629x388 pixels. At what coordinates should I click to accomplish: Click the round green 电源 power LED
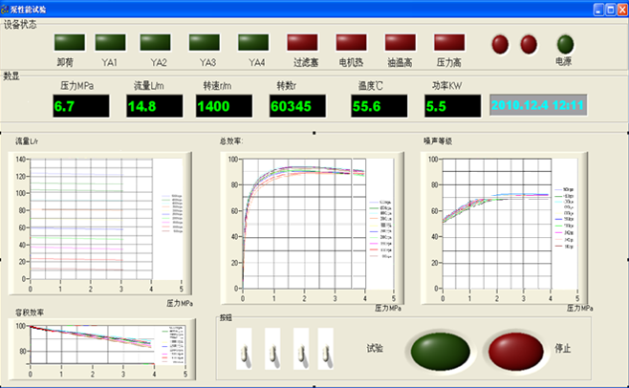[x=565, y=44]
